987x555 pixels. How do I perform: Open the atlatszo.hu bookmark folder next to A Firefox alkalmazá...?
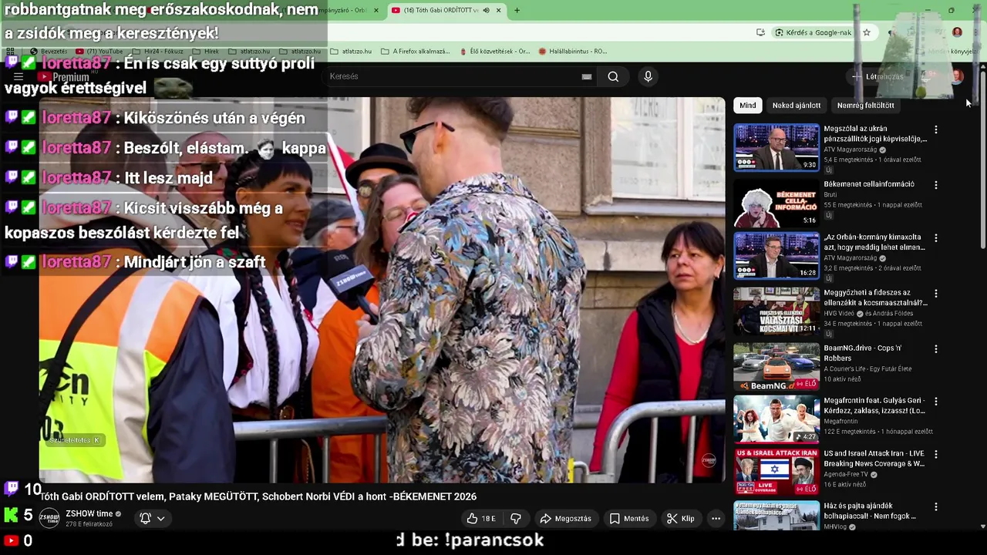coord(351,51)
